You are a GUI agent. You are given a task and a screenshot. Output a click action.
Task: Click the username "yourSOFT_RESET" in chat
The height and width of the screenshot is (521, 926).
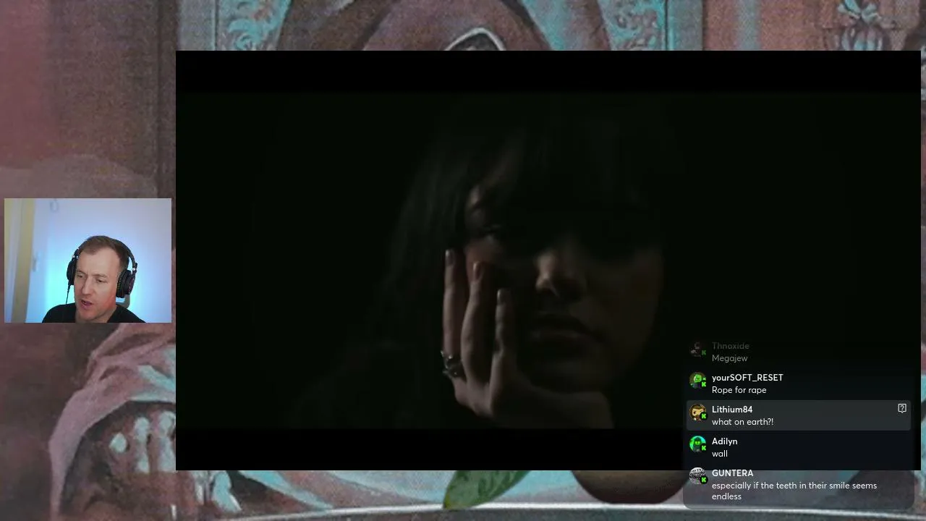747,378
